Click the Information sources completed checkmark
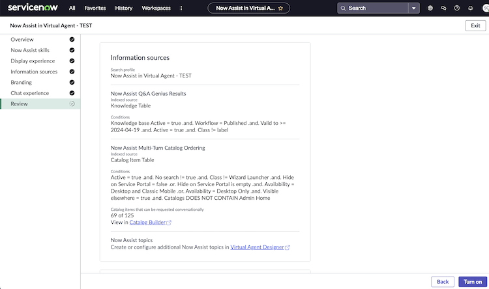489x289 pixels. pos(72,72)
